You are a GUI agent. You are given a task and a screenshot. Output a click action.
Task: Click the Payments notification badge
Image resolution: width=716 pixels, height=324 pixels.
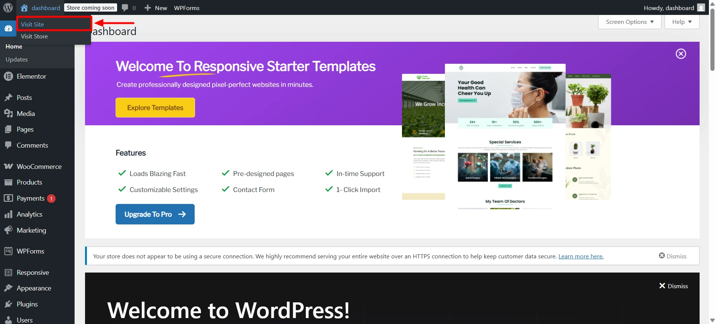click(x=51, y=198)
